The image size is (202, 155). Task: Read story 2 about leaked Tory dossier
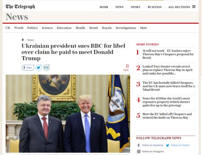pyautogui.click(x=167, y=70)
